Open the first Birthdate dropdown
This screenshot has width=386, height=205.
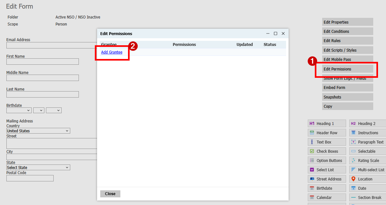(x=19, y=110)
